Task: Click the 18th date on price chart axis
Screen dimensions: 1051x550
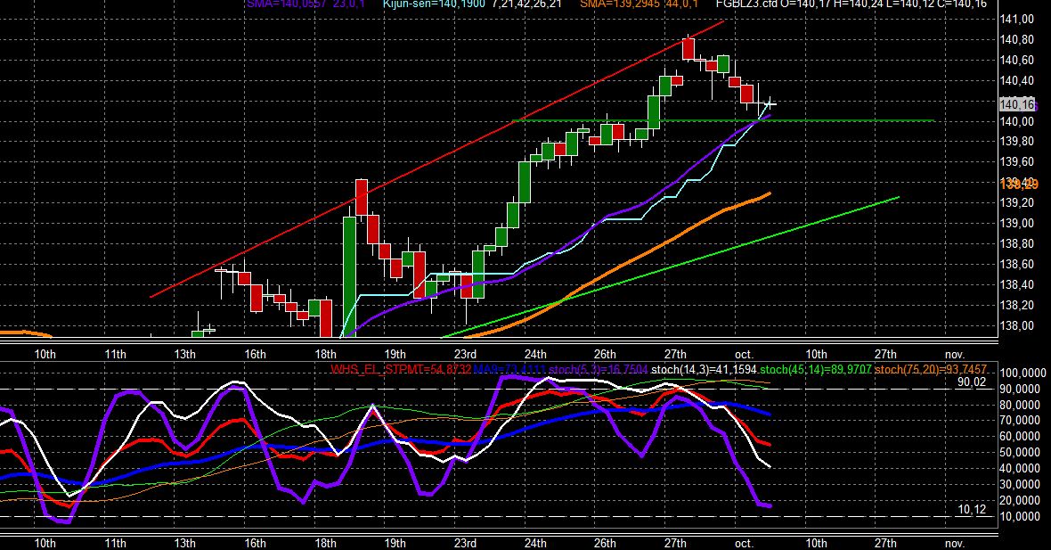Action: point(325,354)
